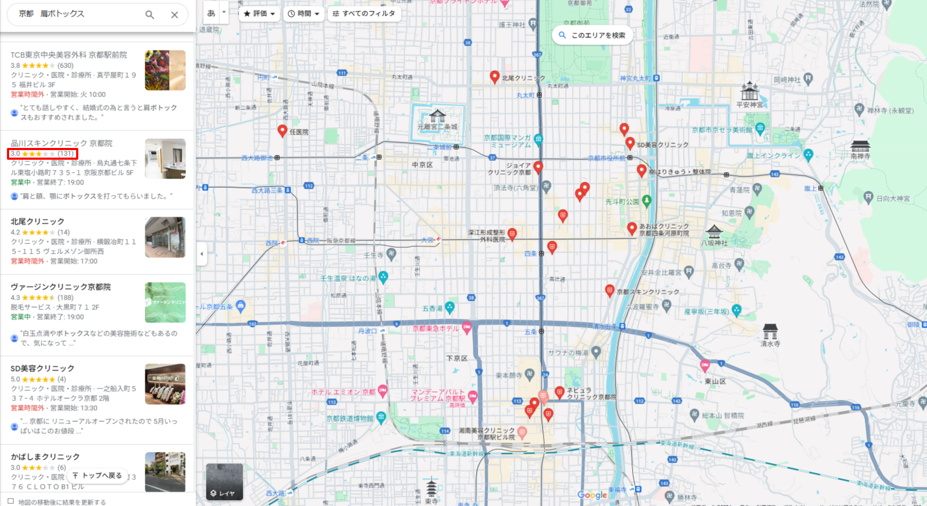This screenshot has width=927, height=506.
Task: Click the 京都東急ホテル pink hotel marker
Action: click(x=466, y=328)
